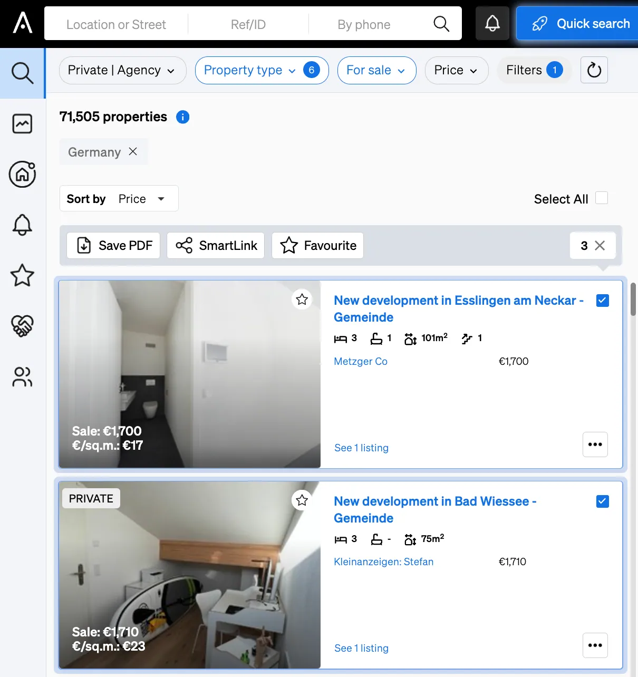
Task: Click the Quick search button
Action: [x=578, y=24]
